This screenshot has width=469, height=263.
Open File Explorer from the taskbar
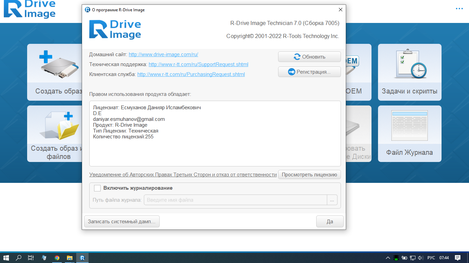coord(70,258)
